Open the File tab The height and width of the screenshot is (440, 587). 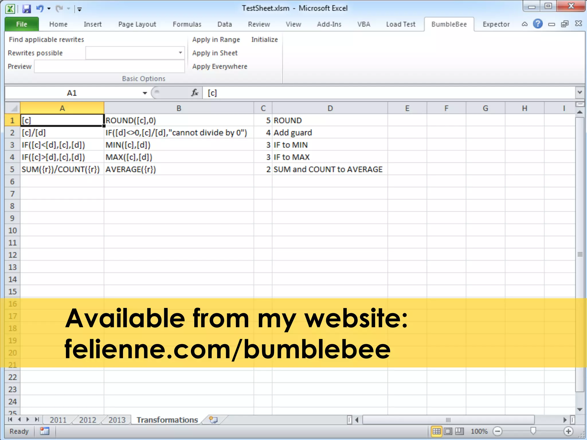click(x=22, y=24)
